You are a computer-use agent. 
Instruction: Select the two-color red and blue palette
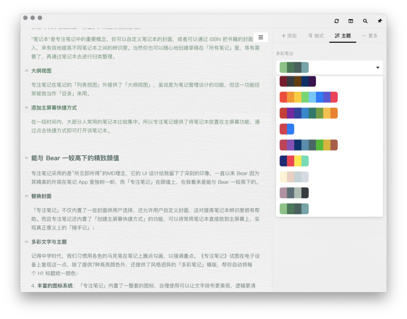point(287,129)
